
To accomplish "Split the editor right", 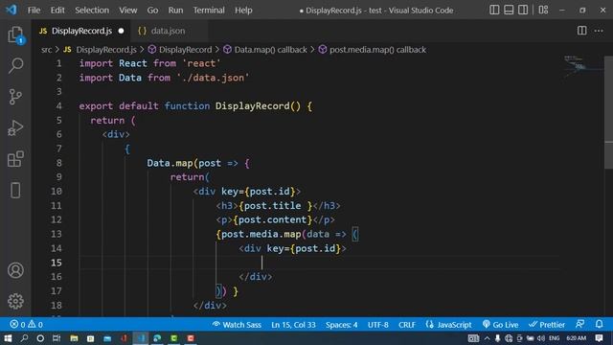I will (581, 31).
